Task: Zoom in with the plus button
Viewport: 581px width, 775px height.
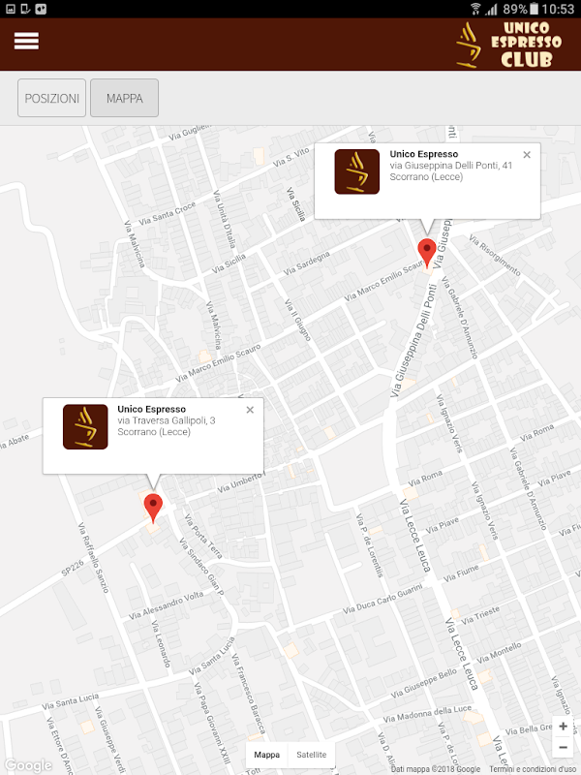Action: pyautogui.click(x=563, y=726)
